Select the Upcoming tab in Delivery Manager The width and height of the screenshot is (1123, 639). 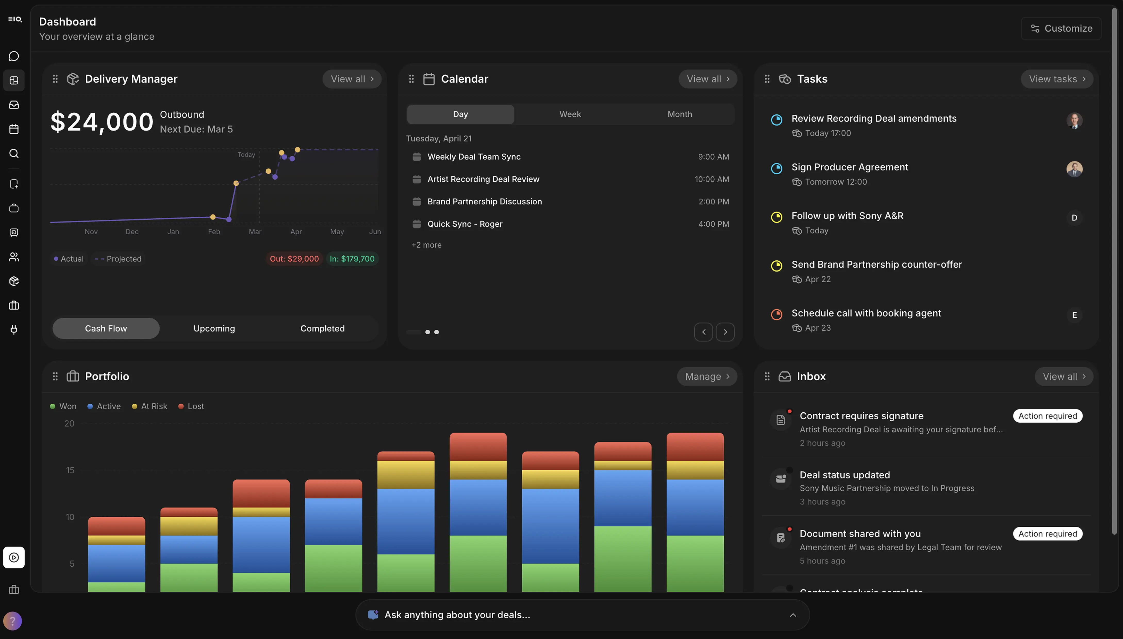click(x=214, y=328)
